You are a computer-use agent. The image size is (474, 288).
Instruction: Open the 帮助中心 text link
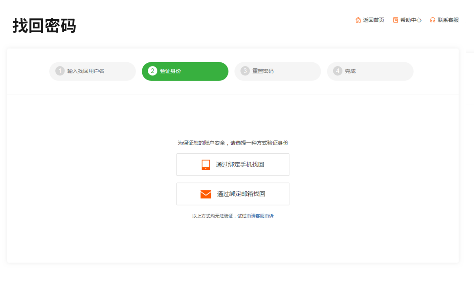tap(411, 20)
